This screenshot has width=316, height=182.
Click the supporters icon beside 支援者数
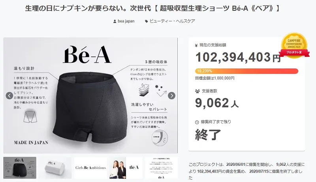point(197,91)
